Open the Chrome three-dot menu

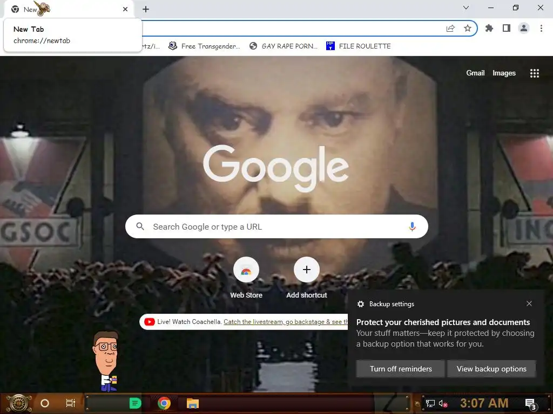tap(541, 28)
